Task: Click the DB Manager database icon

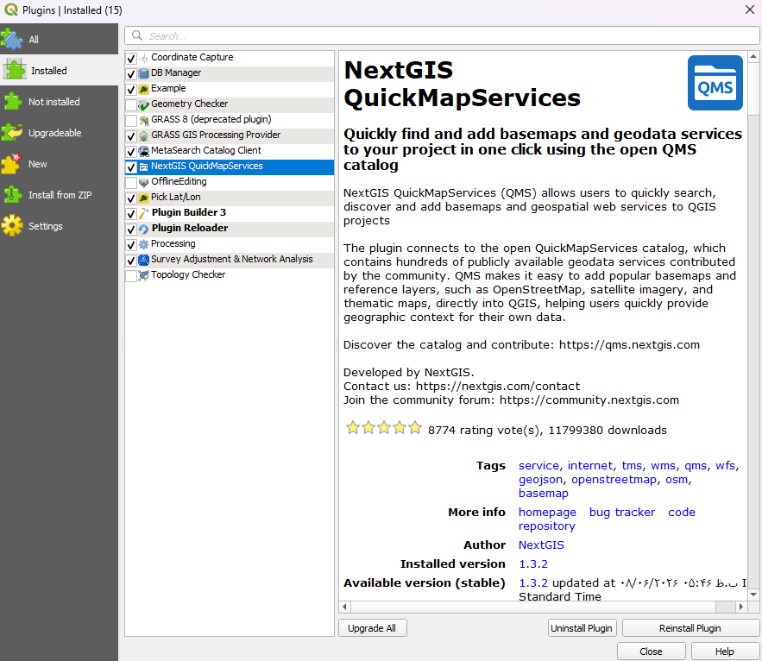Action: pyautogui.click(x=144, y=74)
